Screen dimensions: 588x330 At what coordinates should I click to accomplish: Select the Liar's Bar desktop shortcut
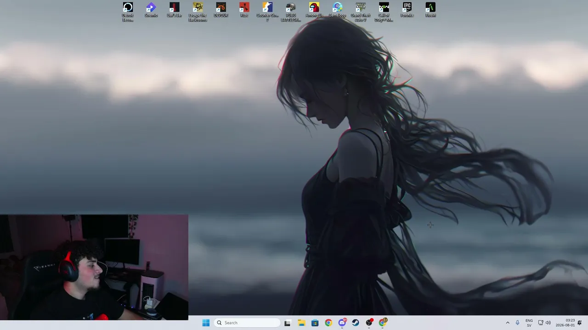(174, 10)
